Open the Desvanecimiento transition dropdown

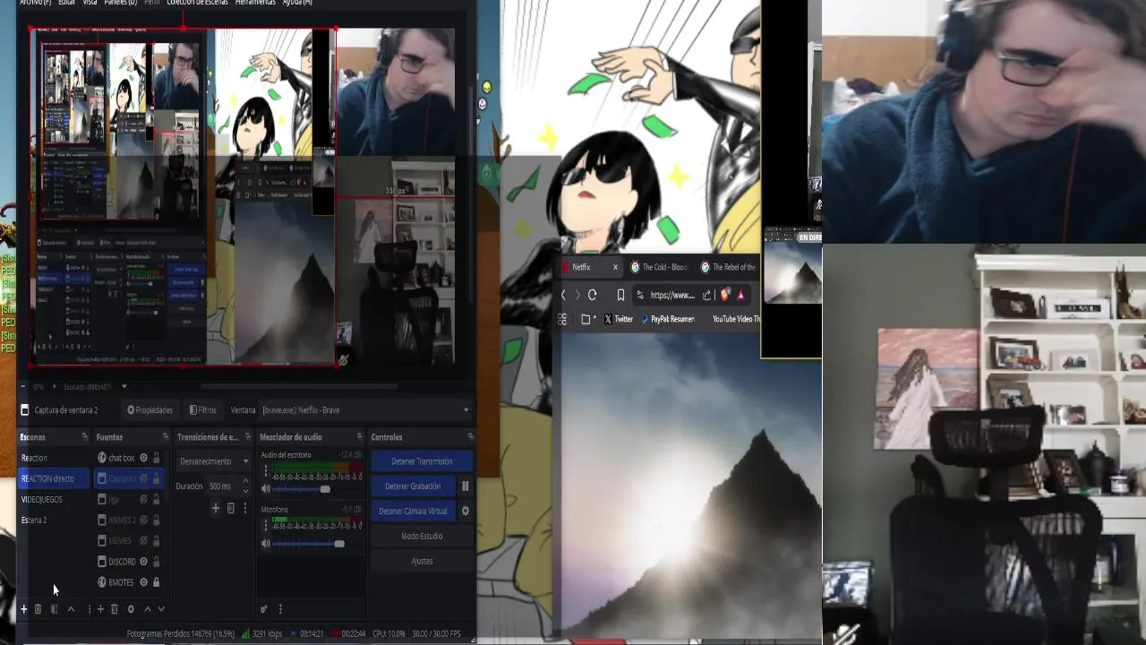pos(213,461)
